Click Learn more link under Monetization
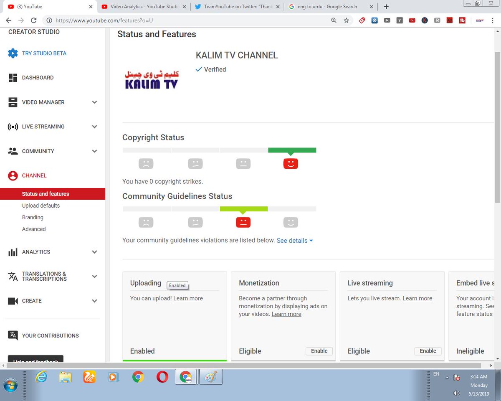The image size is (501, 401). (x=286, y=314)
